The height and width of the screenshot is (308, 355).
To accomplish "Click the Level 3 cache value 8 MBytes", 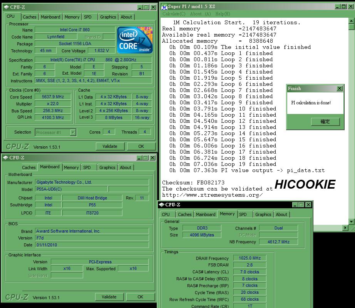I will 114,117.
